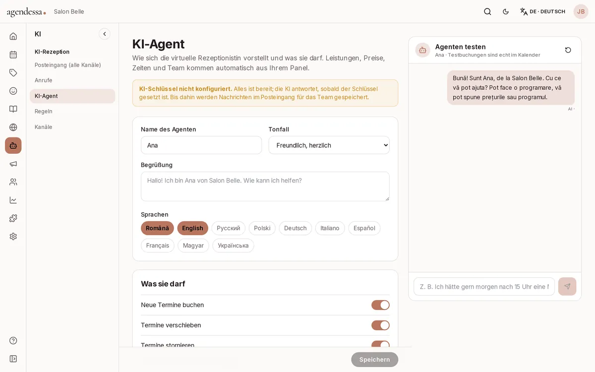Enable the Italiano language chip
The width and height of the screenshot is (595, 372).
[x=330, y=228]
